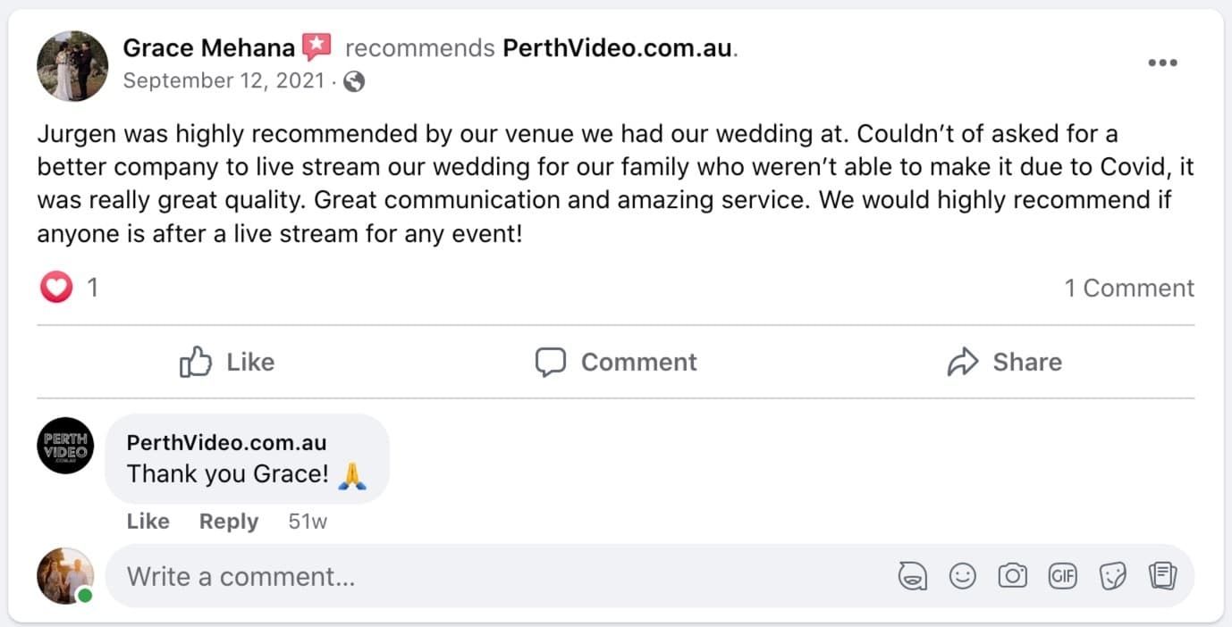Open the three-dot post options menu
Screen dimensions: 1232x627
(x=1162, y=63)
